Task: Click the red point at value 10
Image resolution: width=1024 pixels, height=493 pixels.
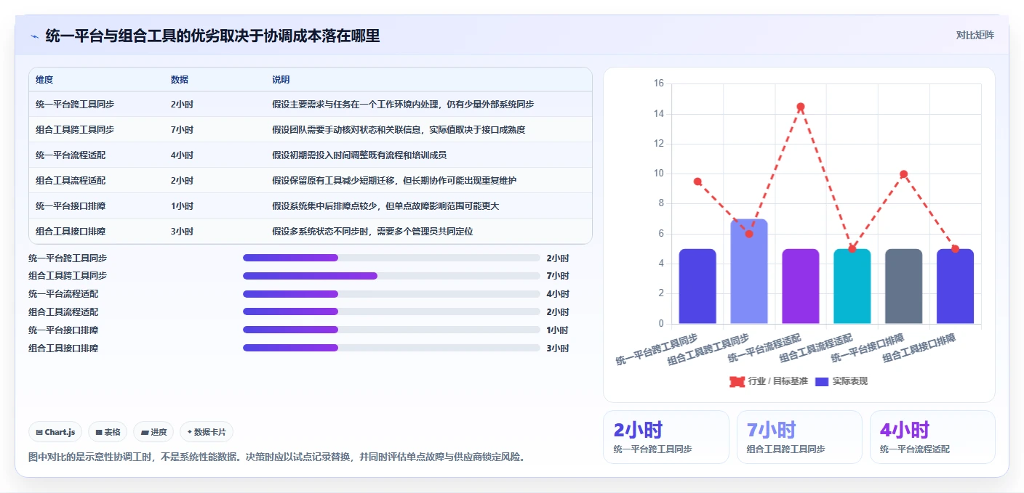Action: click(904, 174)
